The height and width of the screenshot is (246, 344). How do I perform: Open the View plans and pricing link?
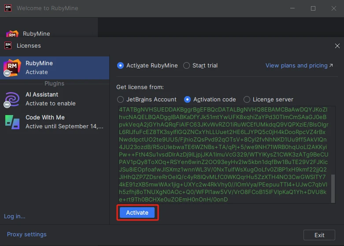(x=296, y=66)
